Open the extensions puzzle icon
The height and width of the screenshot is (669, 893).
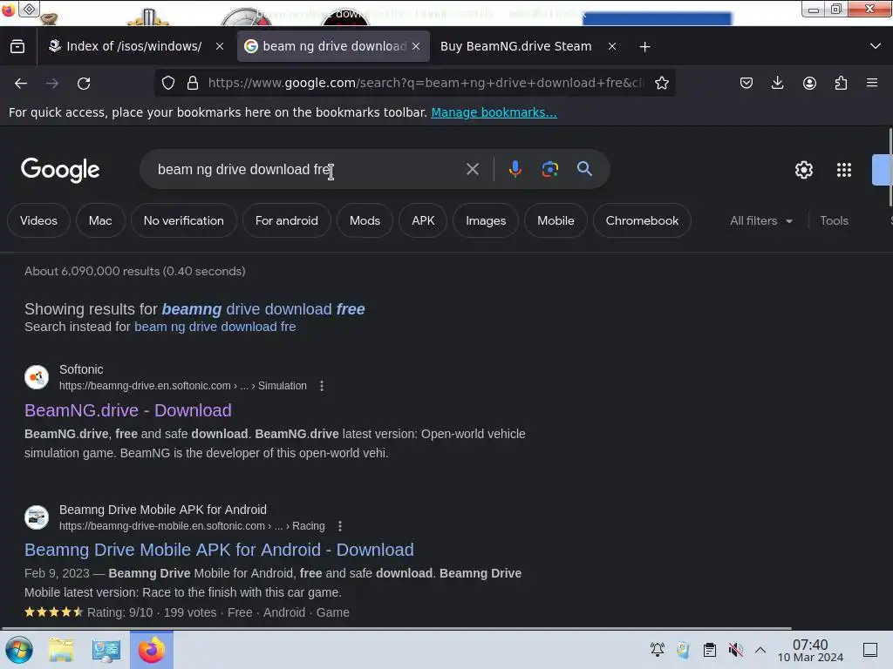[841, 83]
